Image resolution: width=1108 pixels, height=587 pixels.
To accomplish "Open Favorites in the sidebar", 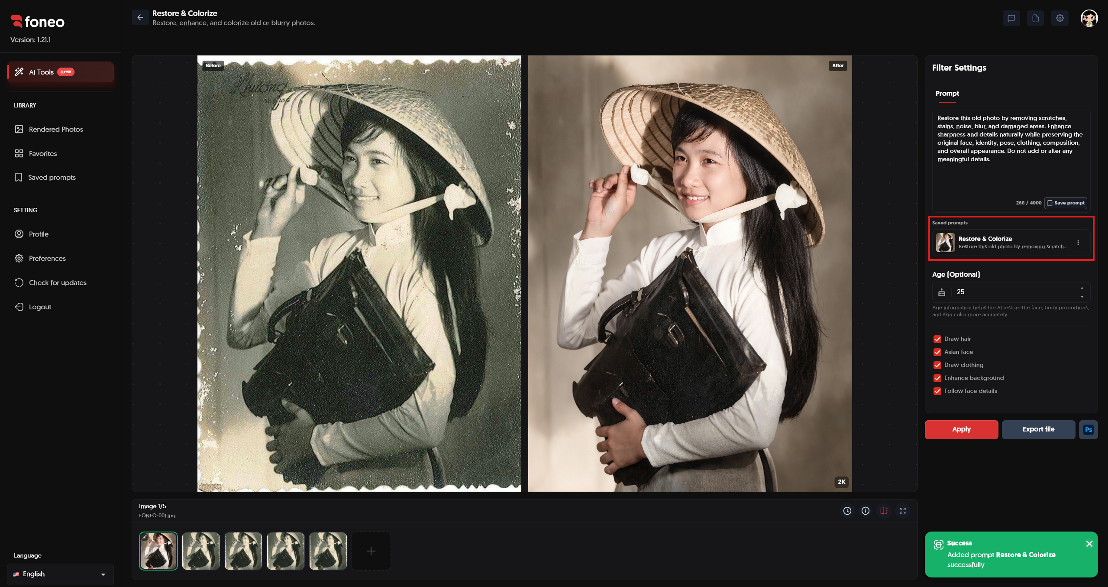I will [x=43, y=153].
